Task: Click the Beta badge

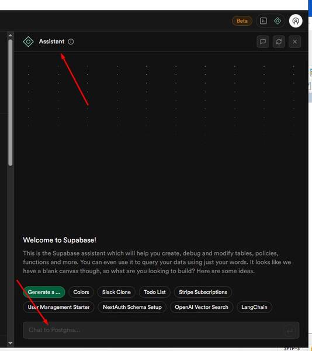Action: click(242, 21)
